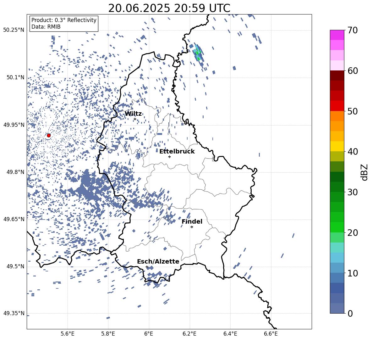Click the Ettelbruck city label
Screen dimensions: 372x340
(x=177, y=152)
